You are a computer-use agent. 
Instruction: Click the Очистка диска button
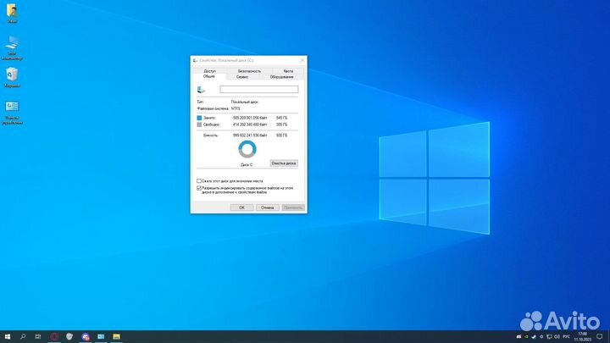coord(284,163)
